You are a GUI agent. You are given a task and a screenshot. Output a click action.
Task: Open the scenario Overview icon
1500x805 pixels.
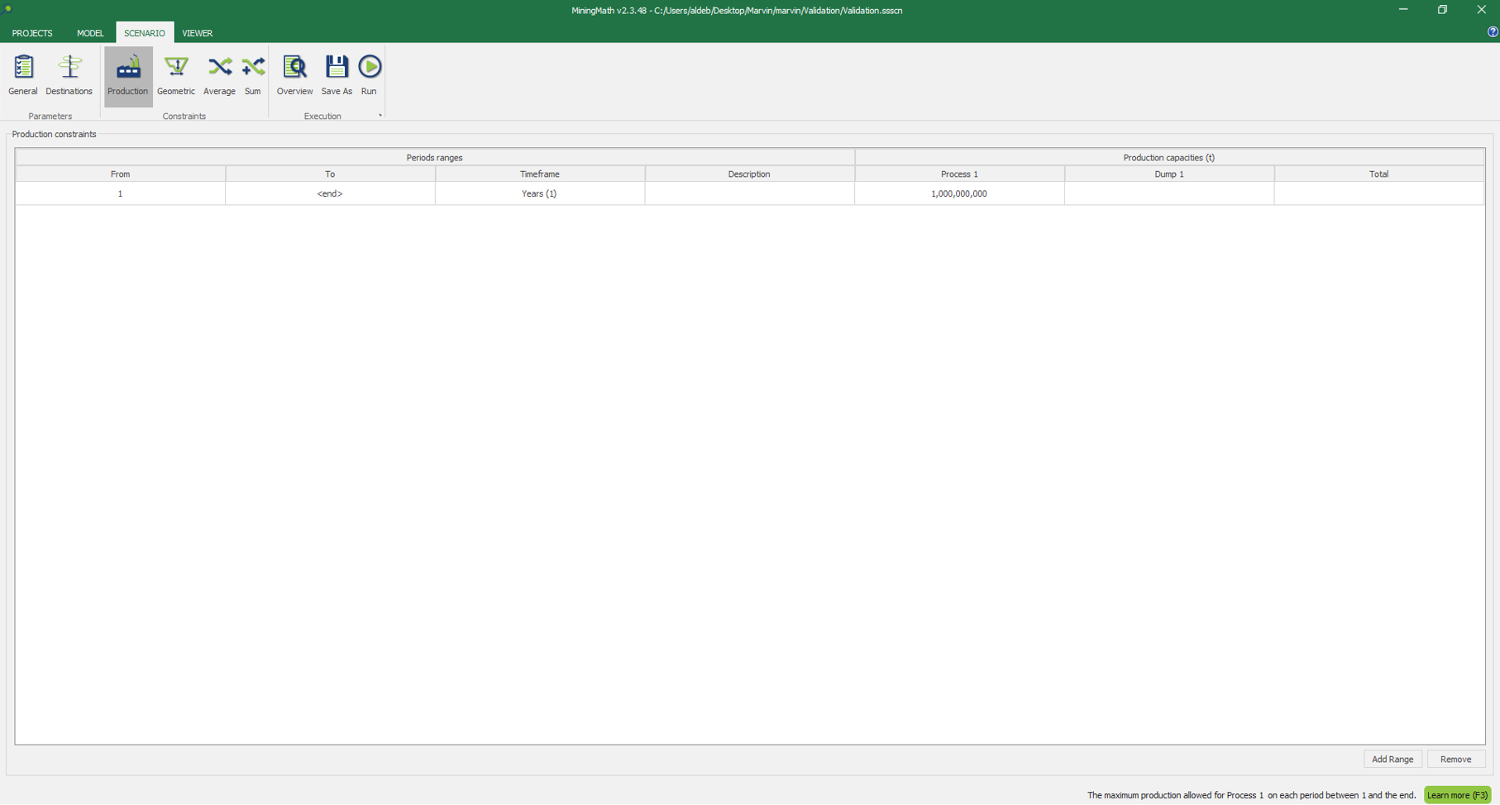click(x=294, y=75)
